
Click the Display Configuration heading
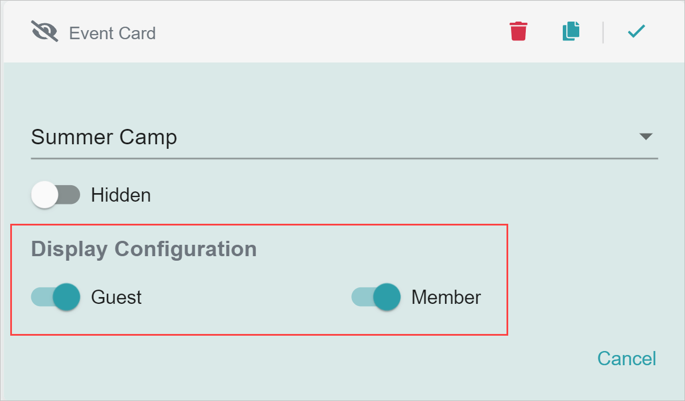tap(144, 249)
